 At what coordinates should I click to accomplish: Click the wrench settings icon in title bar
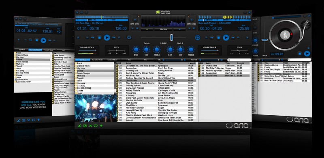[x=77, y=12]
